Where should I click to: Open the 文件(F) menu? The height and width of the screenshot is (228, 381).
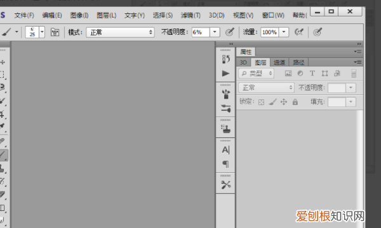tap(24, 15)
